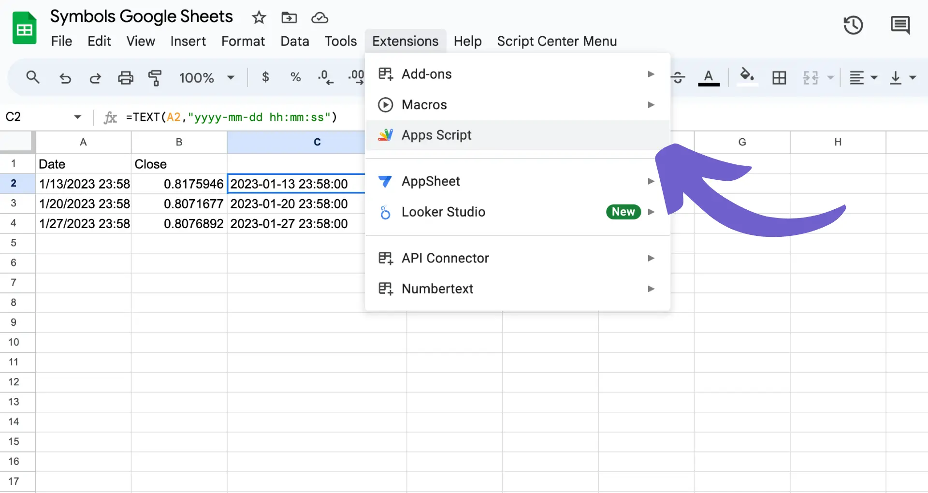Select the Date header cell

coord(83,164)
